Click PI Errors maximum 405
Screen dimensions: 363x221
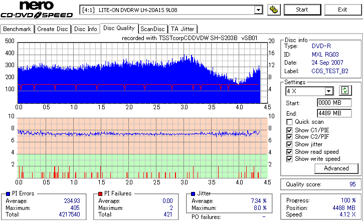pyautogui.click(x=75, y=208)
